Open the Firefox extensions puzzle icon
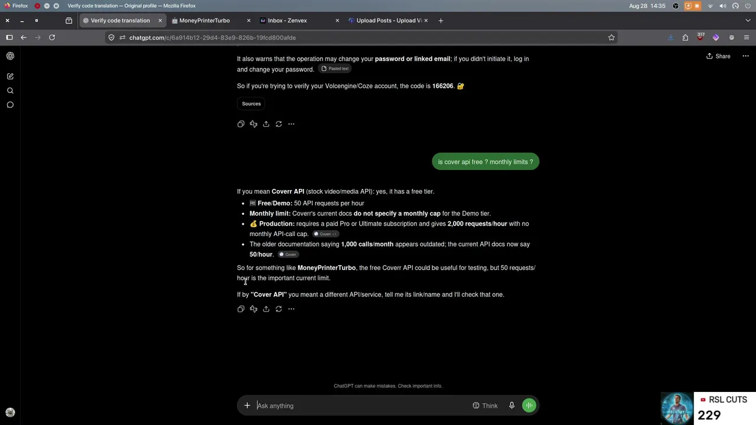The image size is (756, 425). click(x=685, y=38)
